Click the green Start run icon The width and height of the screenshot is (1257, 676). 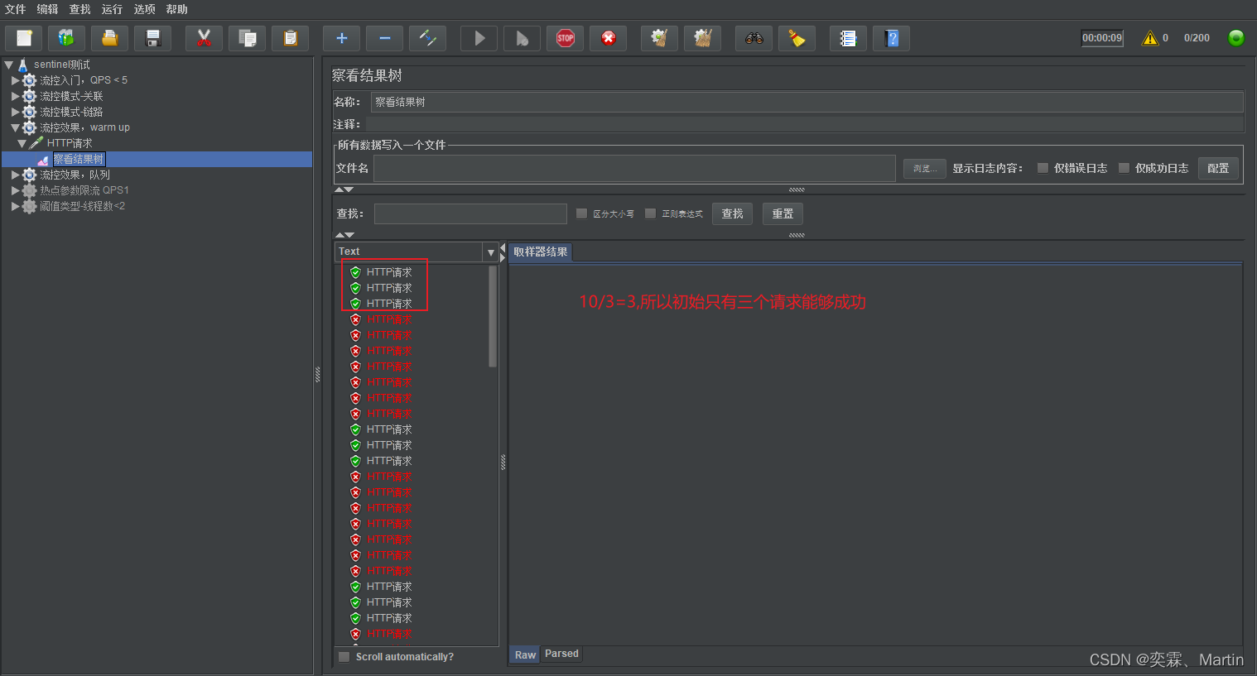pyautogui.click(x=479, y=38)
